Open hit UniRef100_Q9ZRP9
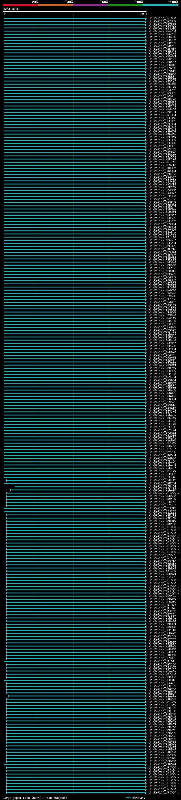The height and width of the screenshot is (800, 181). (162, 24)
